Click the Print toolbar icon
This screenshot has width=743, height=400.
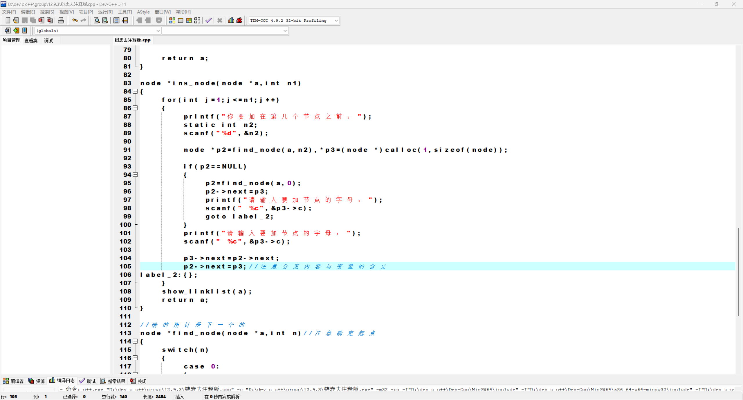tap(61, 20)
